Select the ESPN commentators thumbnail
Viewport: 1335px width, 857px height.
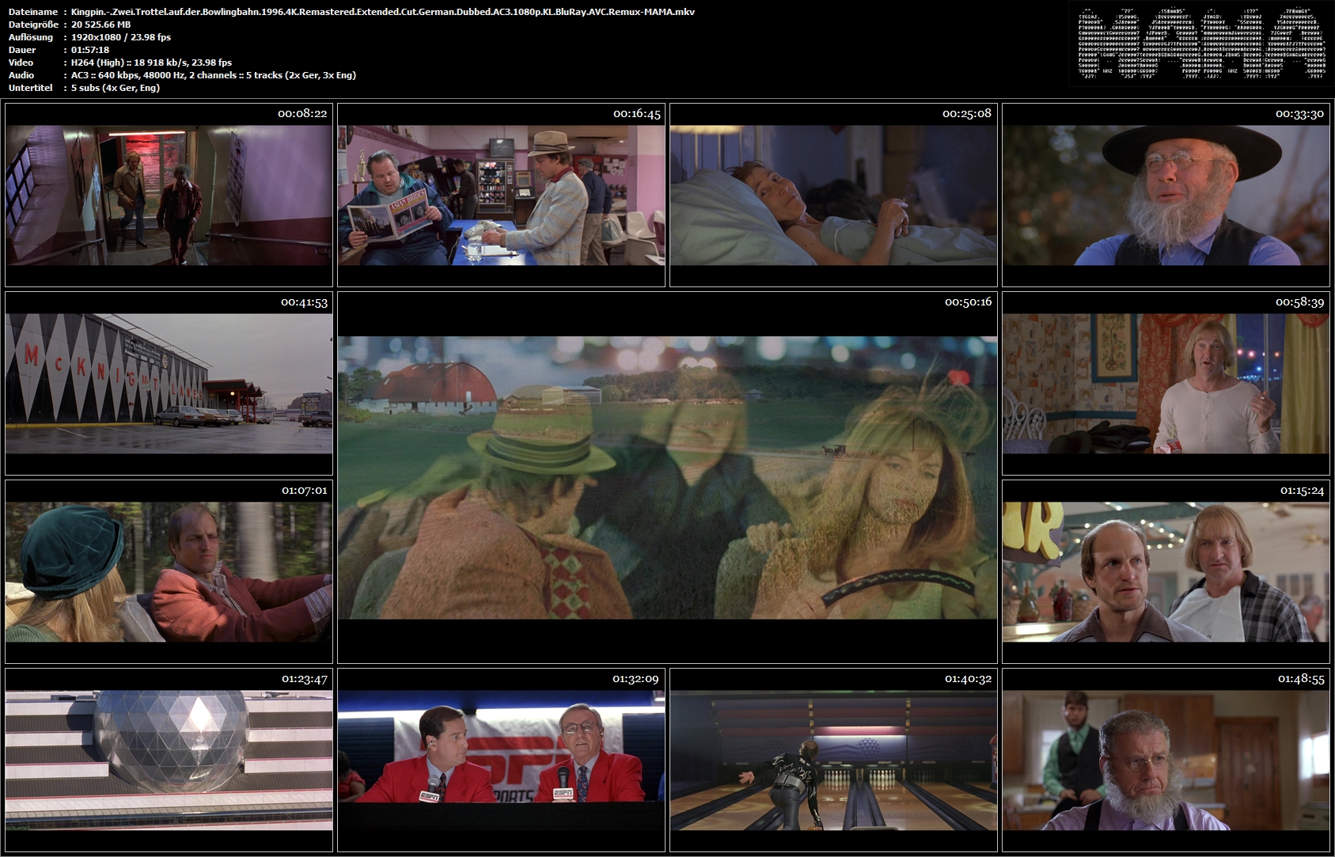(x=501, y=760)
